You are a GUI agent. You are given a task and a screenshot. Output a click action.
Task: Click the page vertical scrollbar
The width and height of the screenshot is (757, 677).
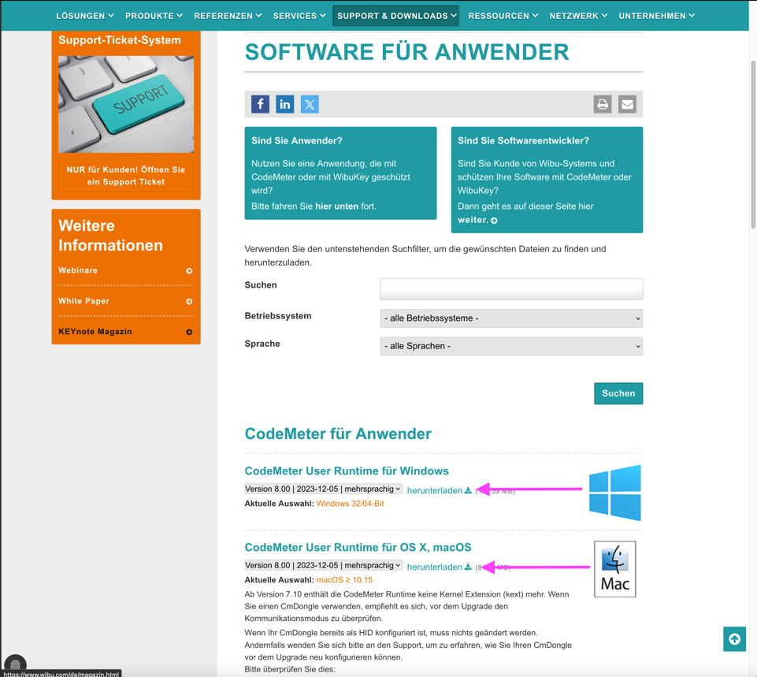(x=753, y=145)
